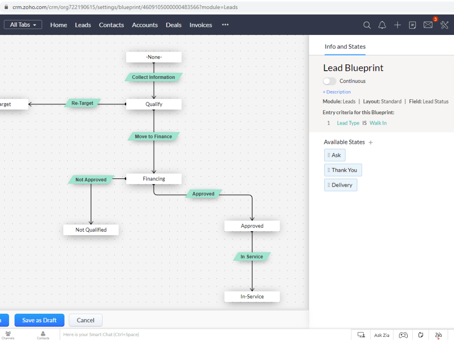Viewport: 454px width, 340px height.
Task: Click the Ask Zia button
Action: 382,335
